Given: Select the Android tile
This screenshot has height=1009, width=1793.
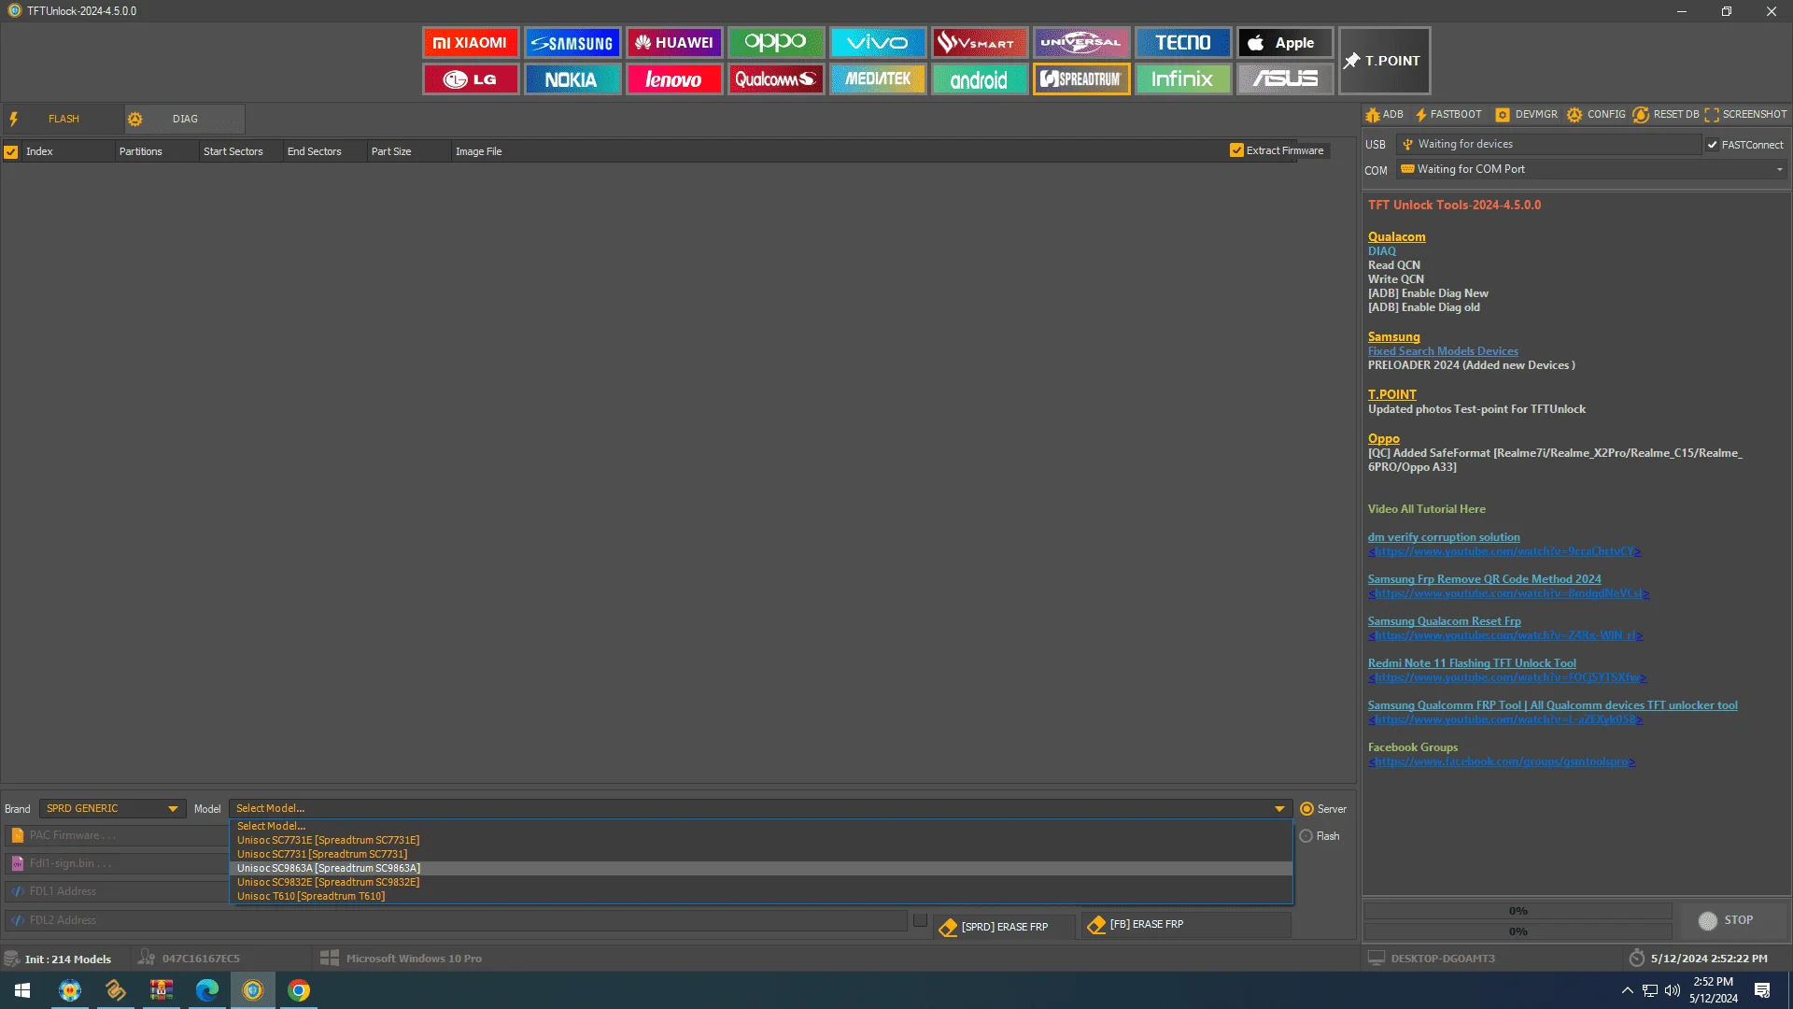Looking at the screenshot, I should (980, 79).
